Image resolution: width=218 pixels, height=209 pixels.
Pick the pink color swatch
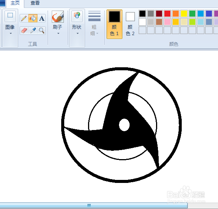pos(167,22)
